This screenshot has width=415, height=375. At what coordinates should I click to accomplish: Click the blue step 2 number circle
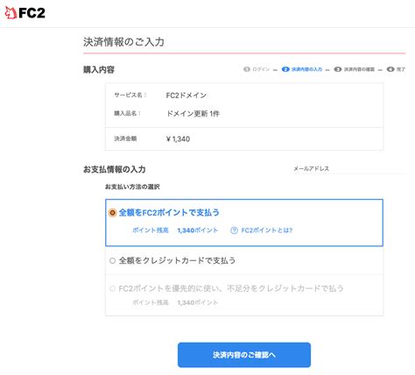coord(285,69)
